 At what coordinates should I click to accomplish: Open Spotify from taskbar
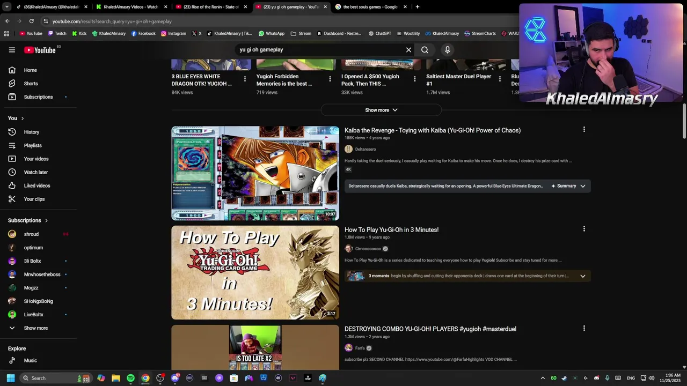[x=130, y=378]
